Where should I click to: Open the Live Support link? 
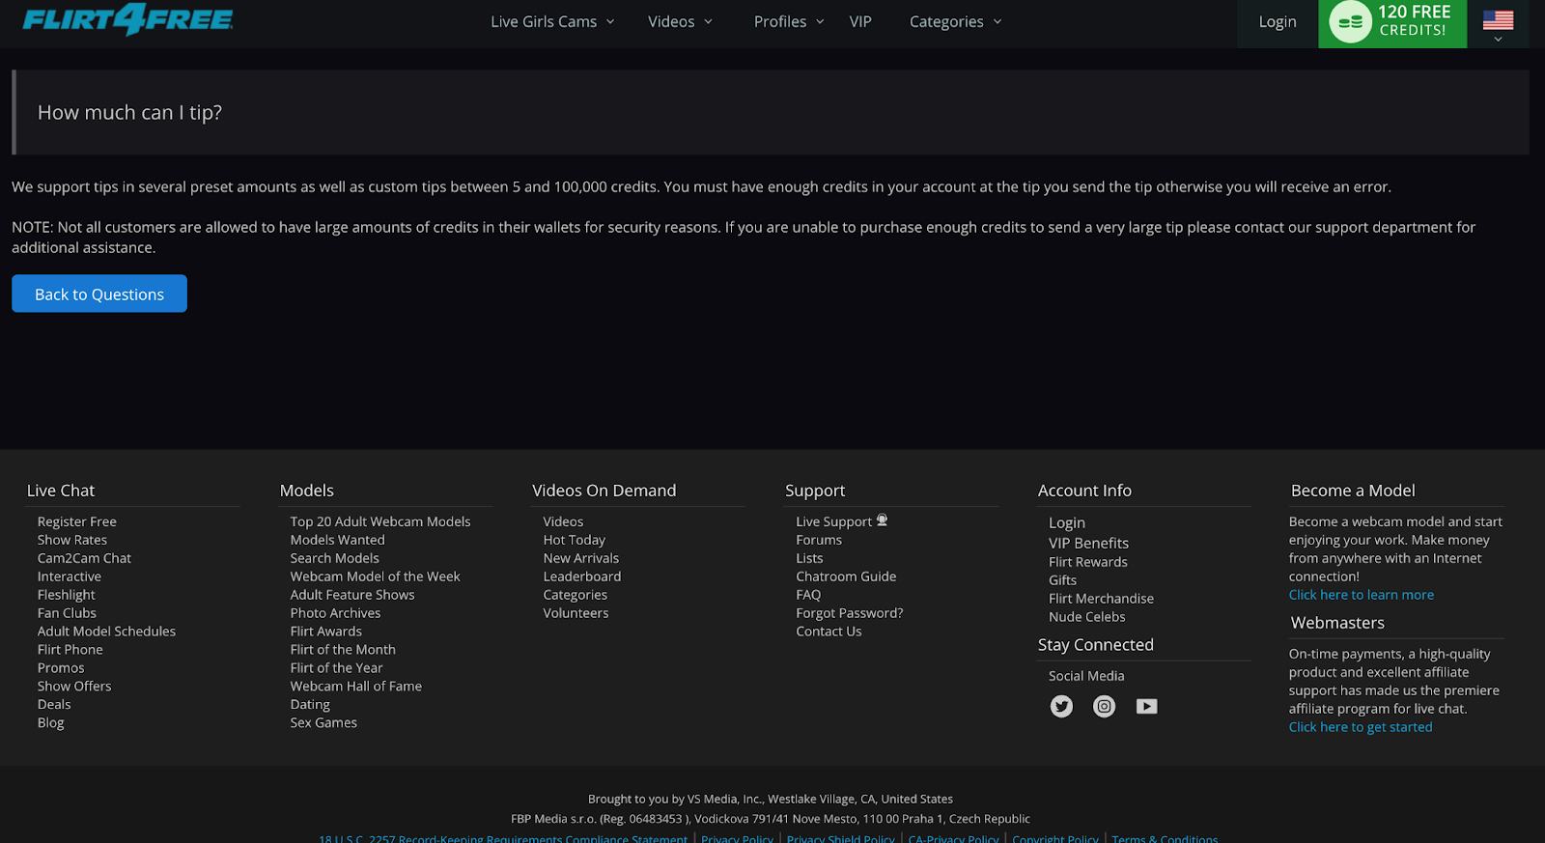click(x=834, y=521)
